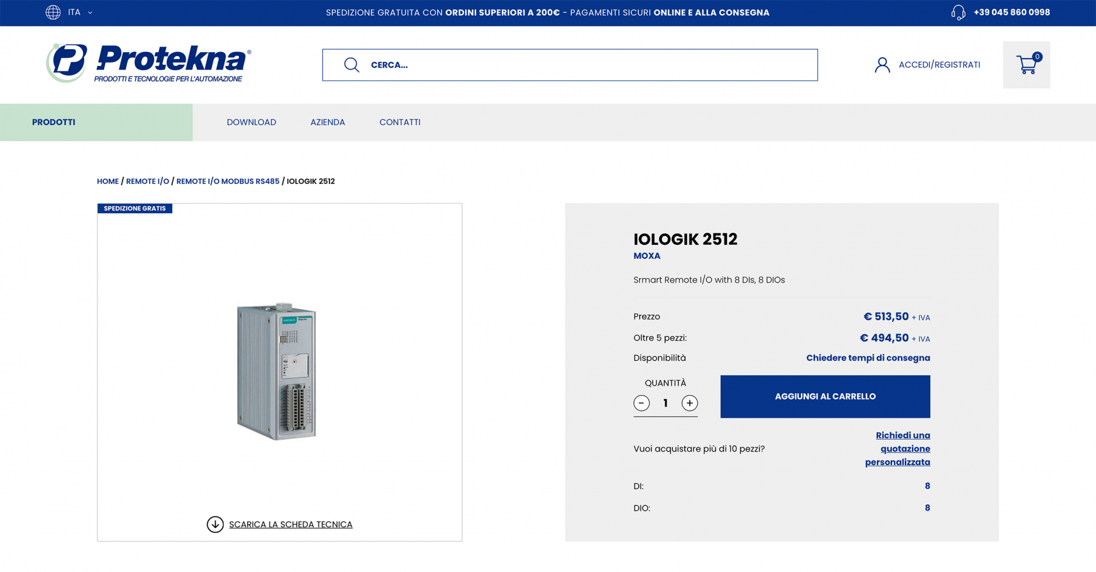
Task: Click the download arrow circle icon
Action: 215,524
